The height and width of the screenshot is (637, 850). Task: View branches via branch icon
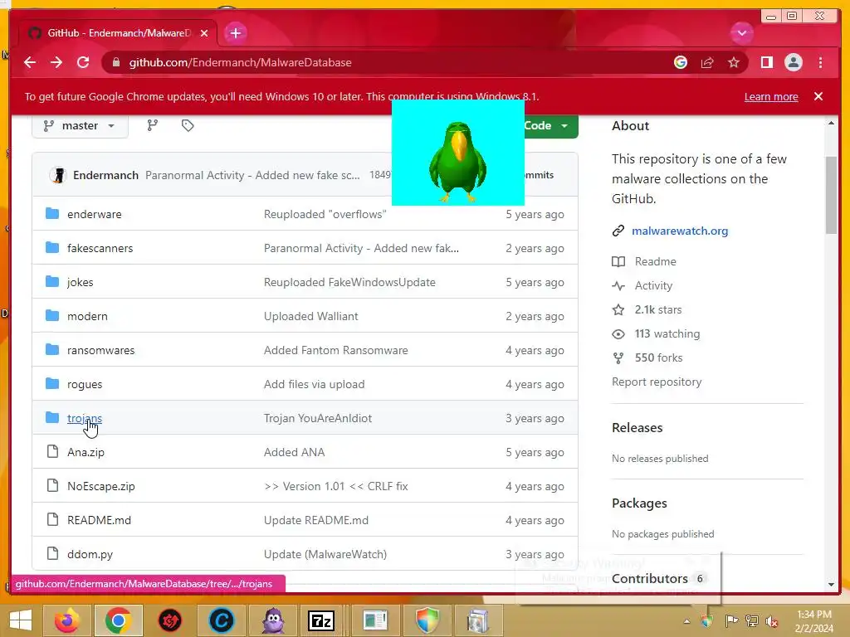pos(153,126)
